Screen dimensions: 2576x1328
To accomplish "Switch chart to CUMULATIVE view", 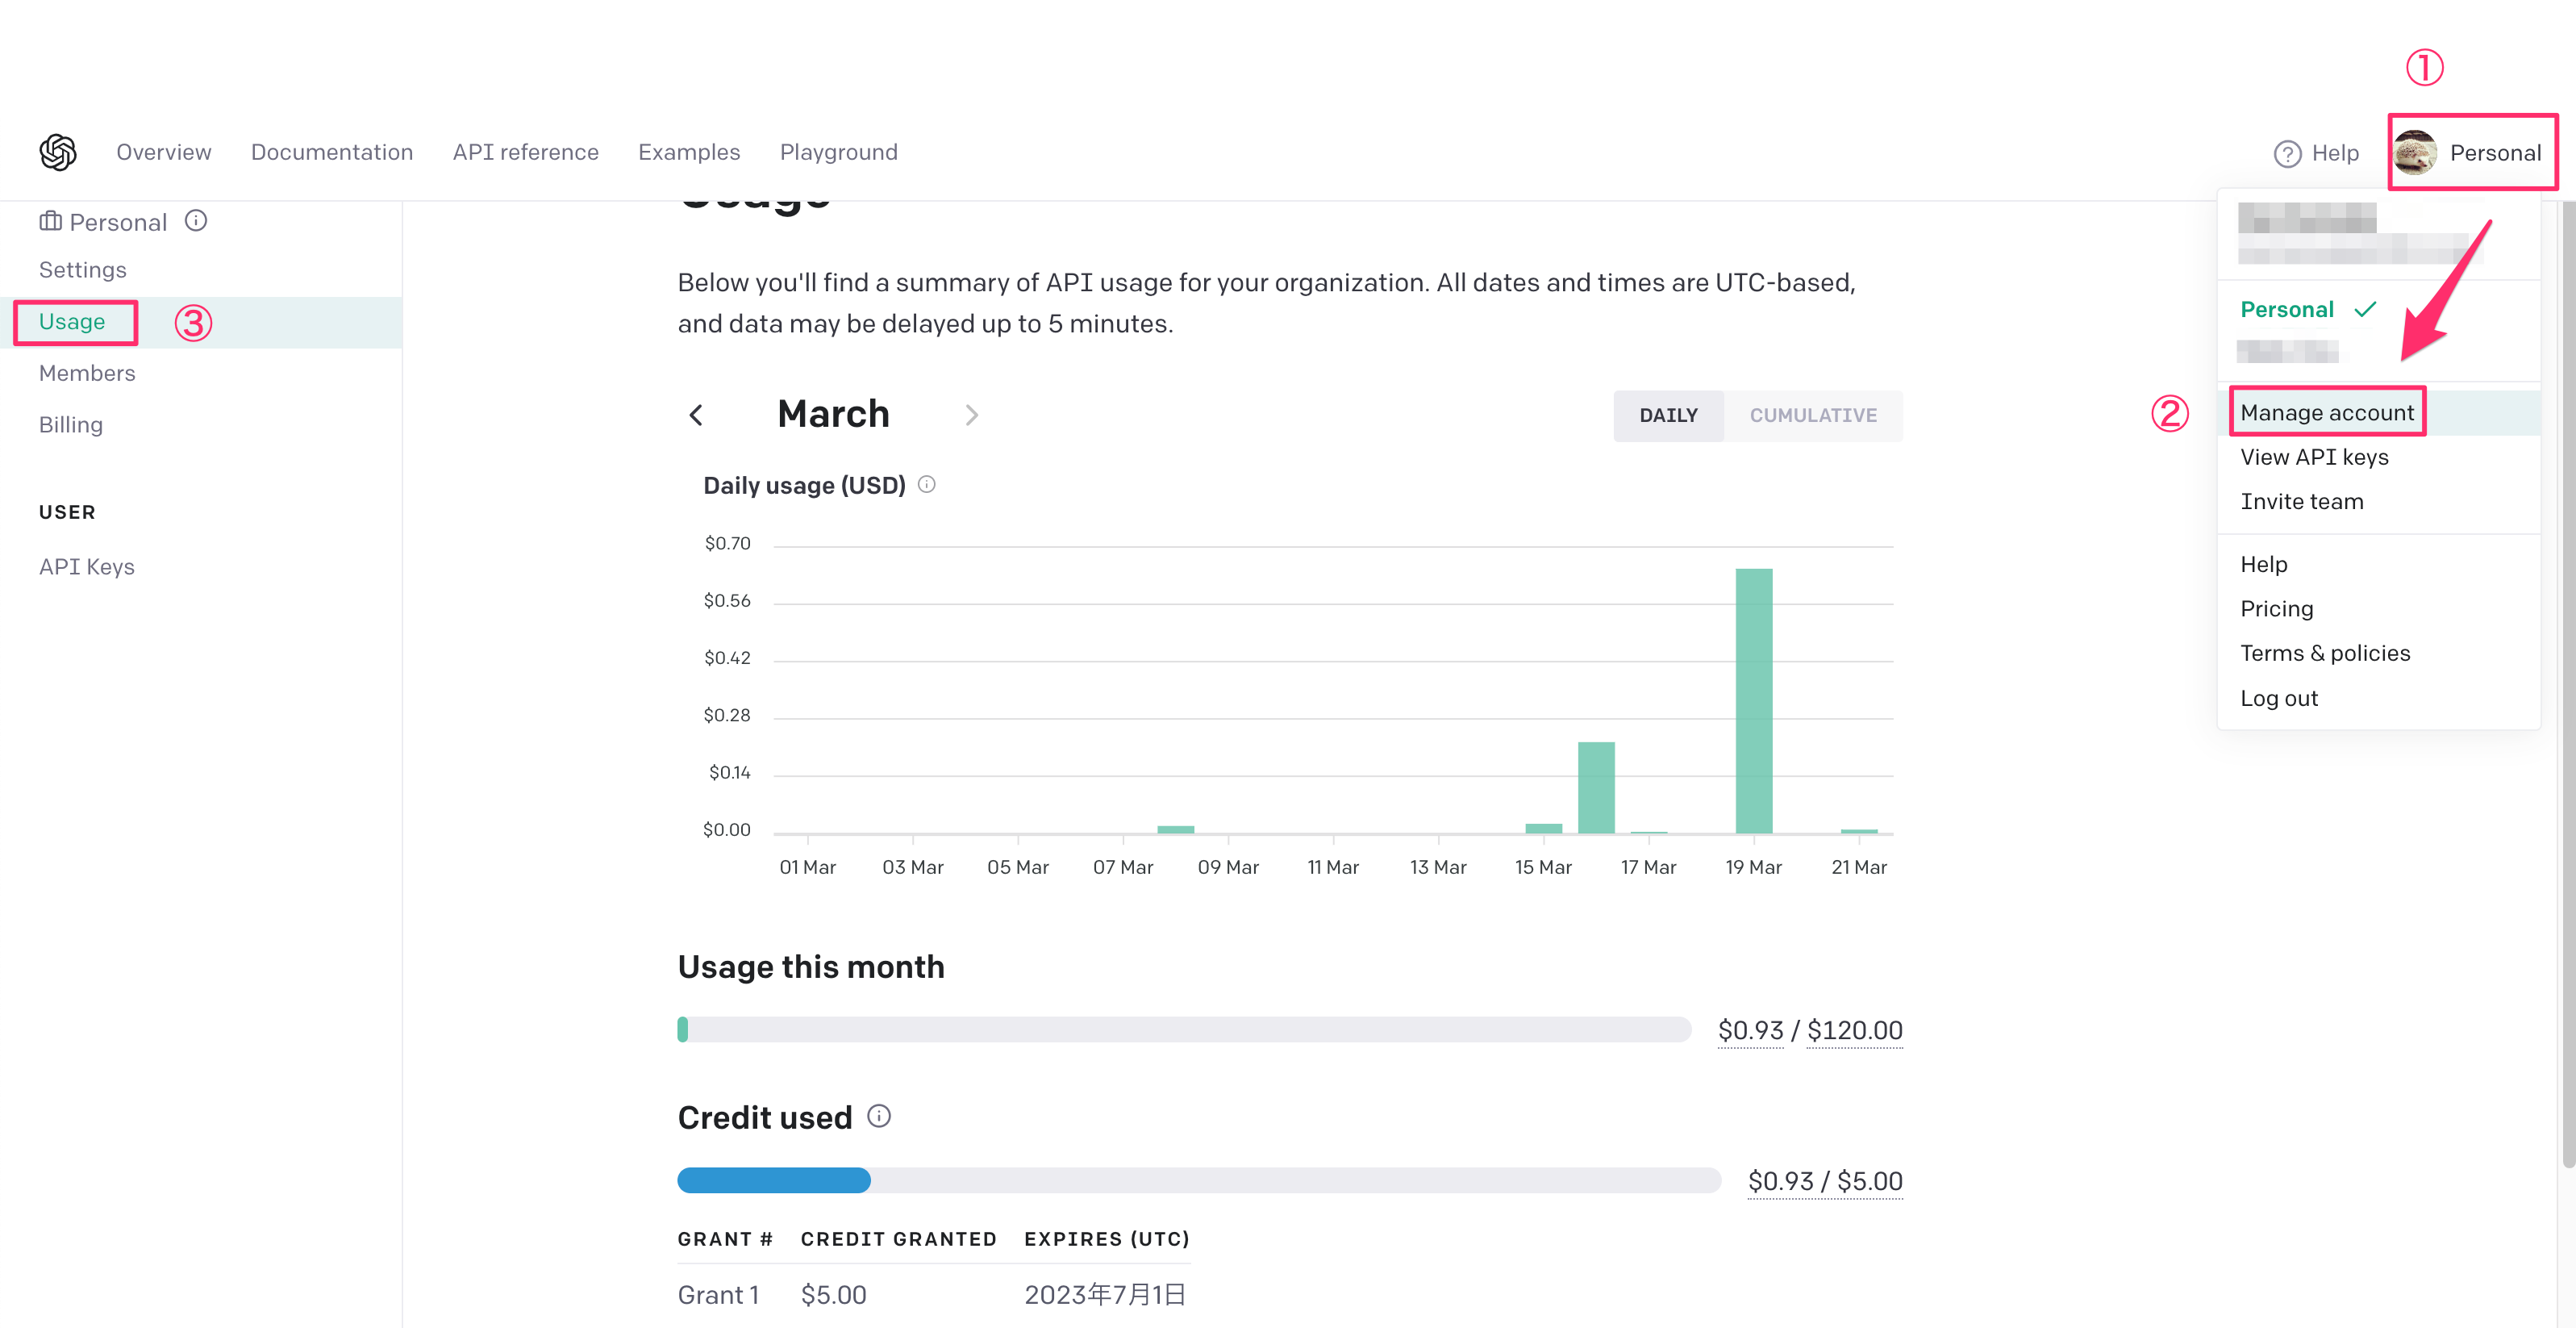I will (x=1812, y=415).
